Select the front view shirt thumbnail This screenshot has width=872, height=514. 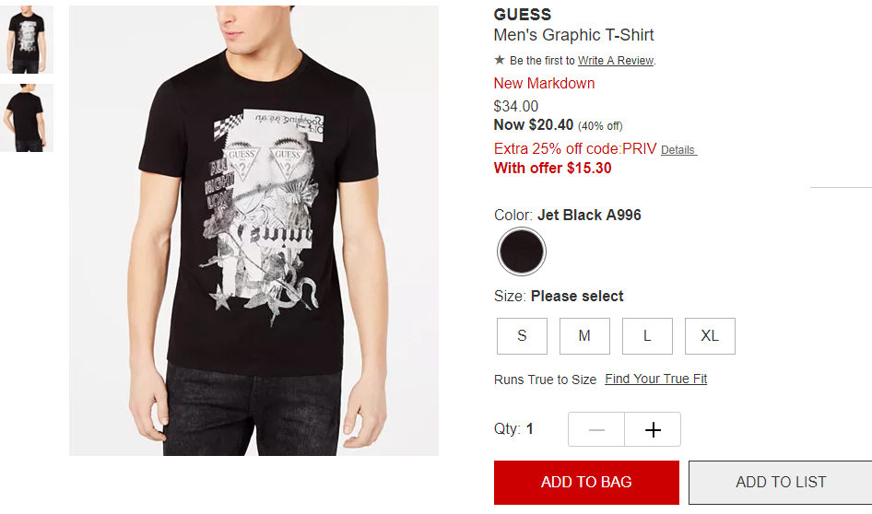(x=26, y=40)
